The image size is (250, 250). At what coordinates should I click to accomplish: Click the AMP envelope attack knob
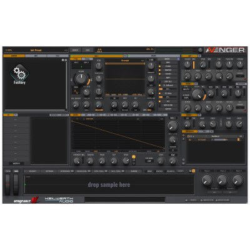pyautogui.click(x=187, y=76)
